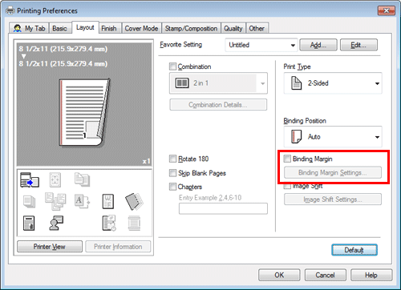
Task: Expand the Binding Position dropdown
Action: 333,137
